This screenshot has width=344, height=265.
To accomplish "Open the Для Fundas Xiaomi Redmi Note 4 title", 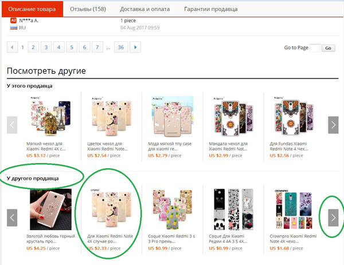I will click(x=289, y=146).
